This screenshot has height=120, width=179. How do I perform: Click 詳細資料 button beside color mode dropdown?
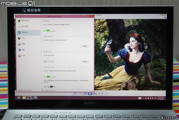tap(84, 62)
